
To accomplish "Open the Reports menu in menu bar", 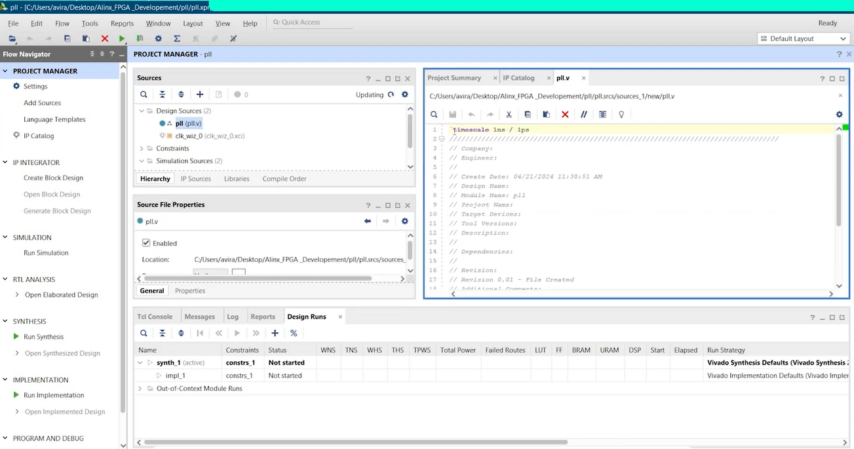I will 122,23.
